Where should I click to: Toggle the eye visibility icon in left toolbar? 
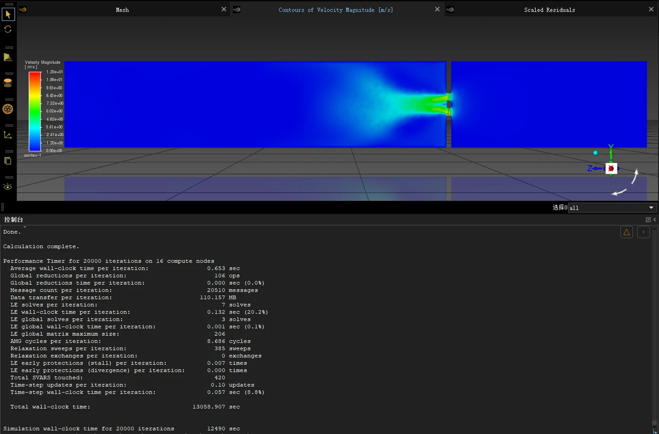click(8, 187)
